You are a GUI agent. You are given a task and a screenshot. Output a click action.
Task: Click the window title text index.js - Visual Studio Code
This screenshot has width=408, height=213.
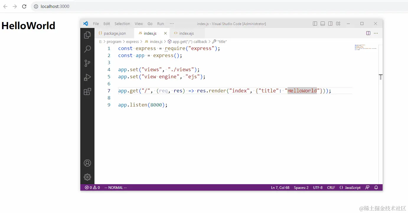(x=231, y=24)
